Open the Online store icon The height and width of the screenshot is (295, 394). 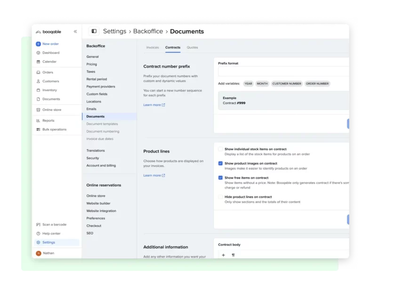[x=38, y=110]
